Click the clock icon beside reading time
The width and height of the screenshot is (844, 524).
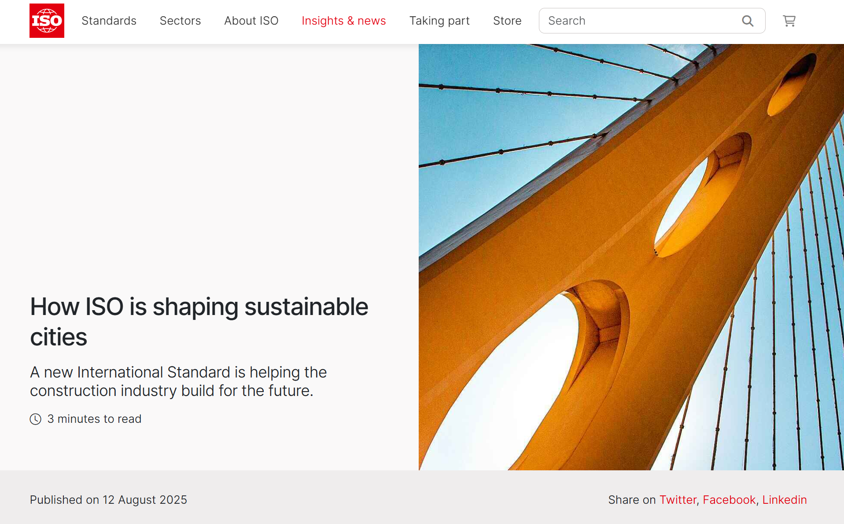tap(36, 419)
